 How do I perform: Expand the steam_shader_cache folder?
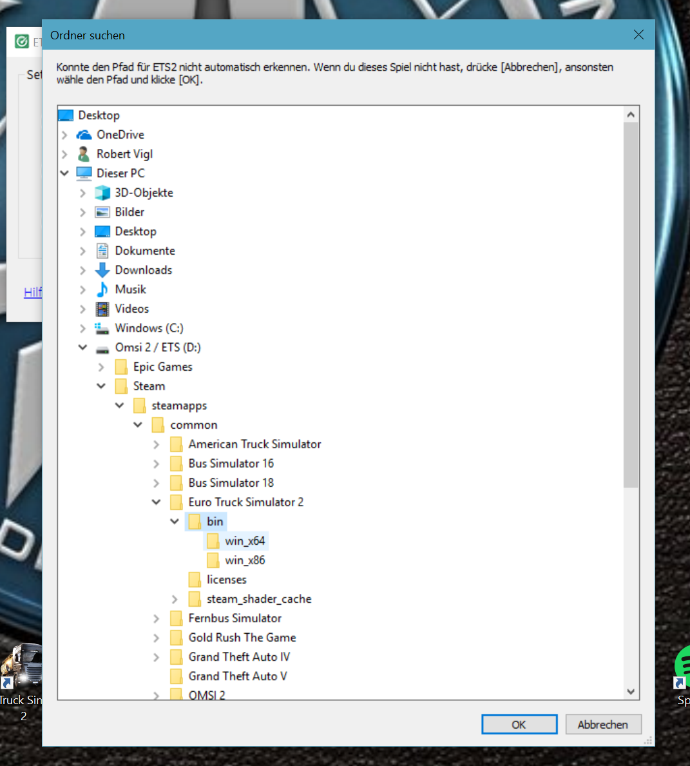click(175, 599)
